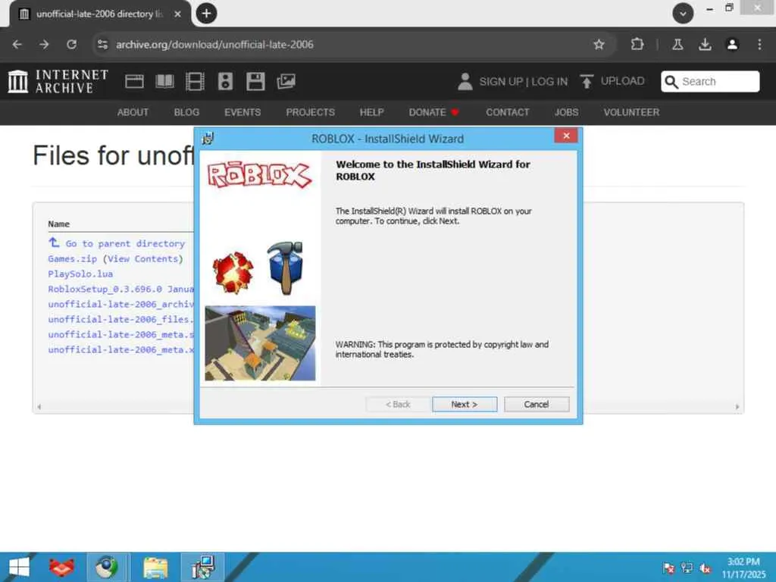Open Chrome three-dot menu
Viewport: 776px width, 582px height.
[x=759, y=45]
